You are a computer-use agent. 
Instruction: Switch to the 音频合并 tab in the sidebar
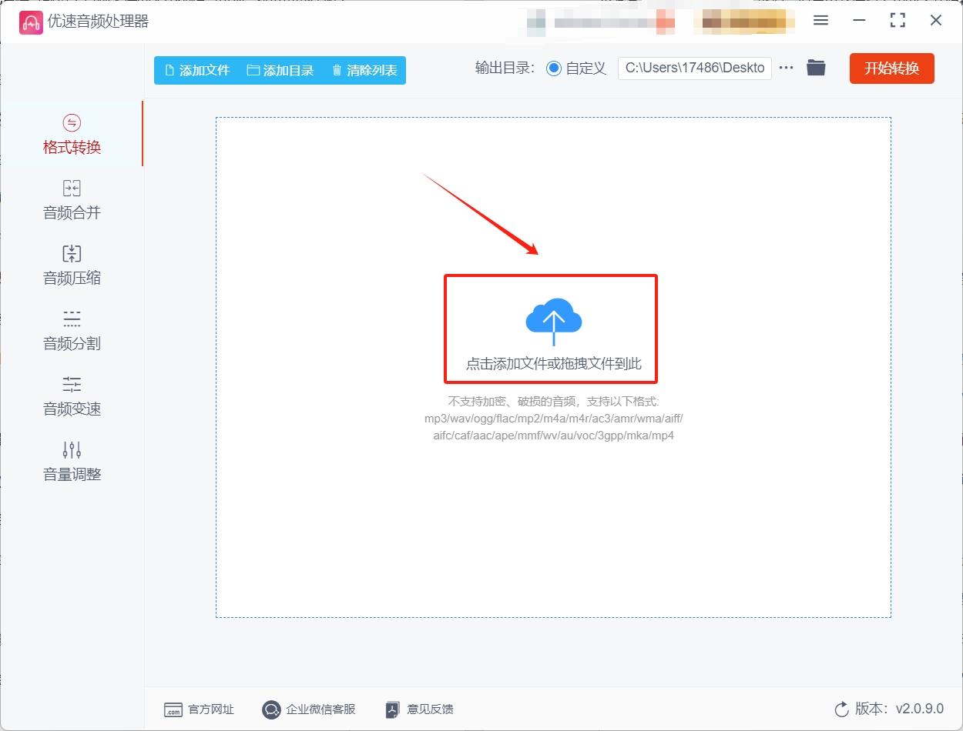(72, 212)
